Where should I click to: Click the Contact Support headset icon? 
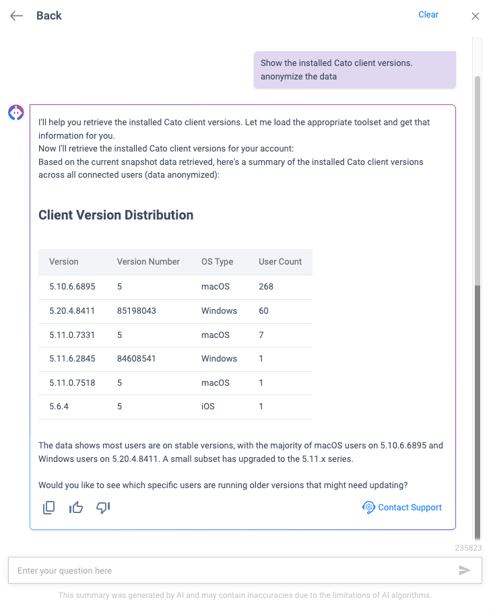pyautogui.click(x=368, y=508)
